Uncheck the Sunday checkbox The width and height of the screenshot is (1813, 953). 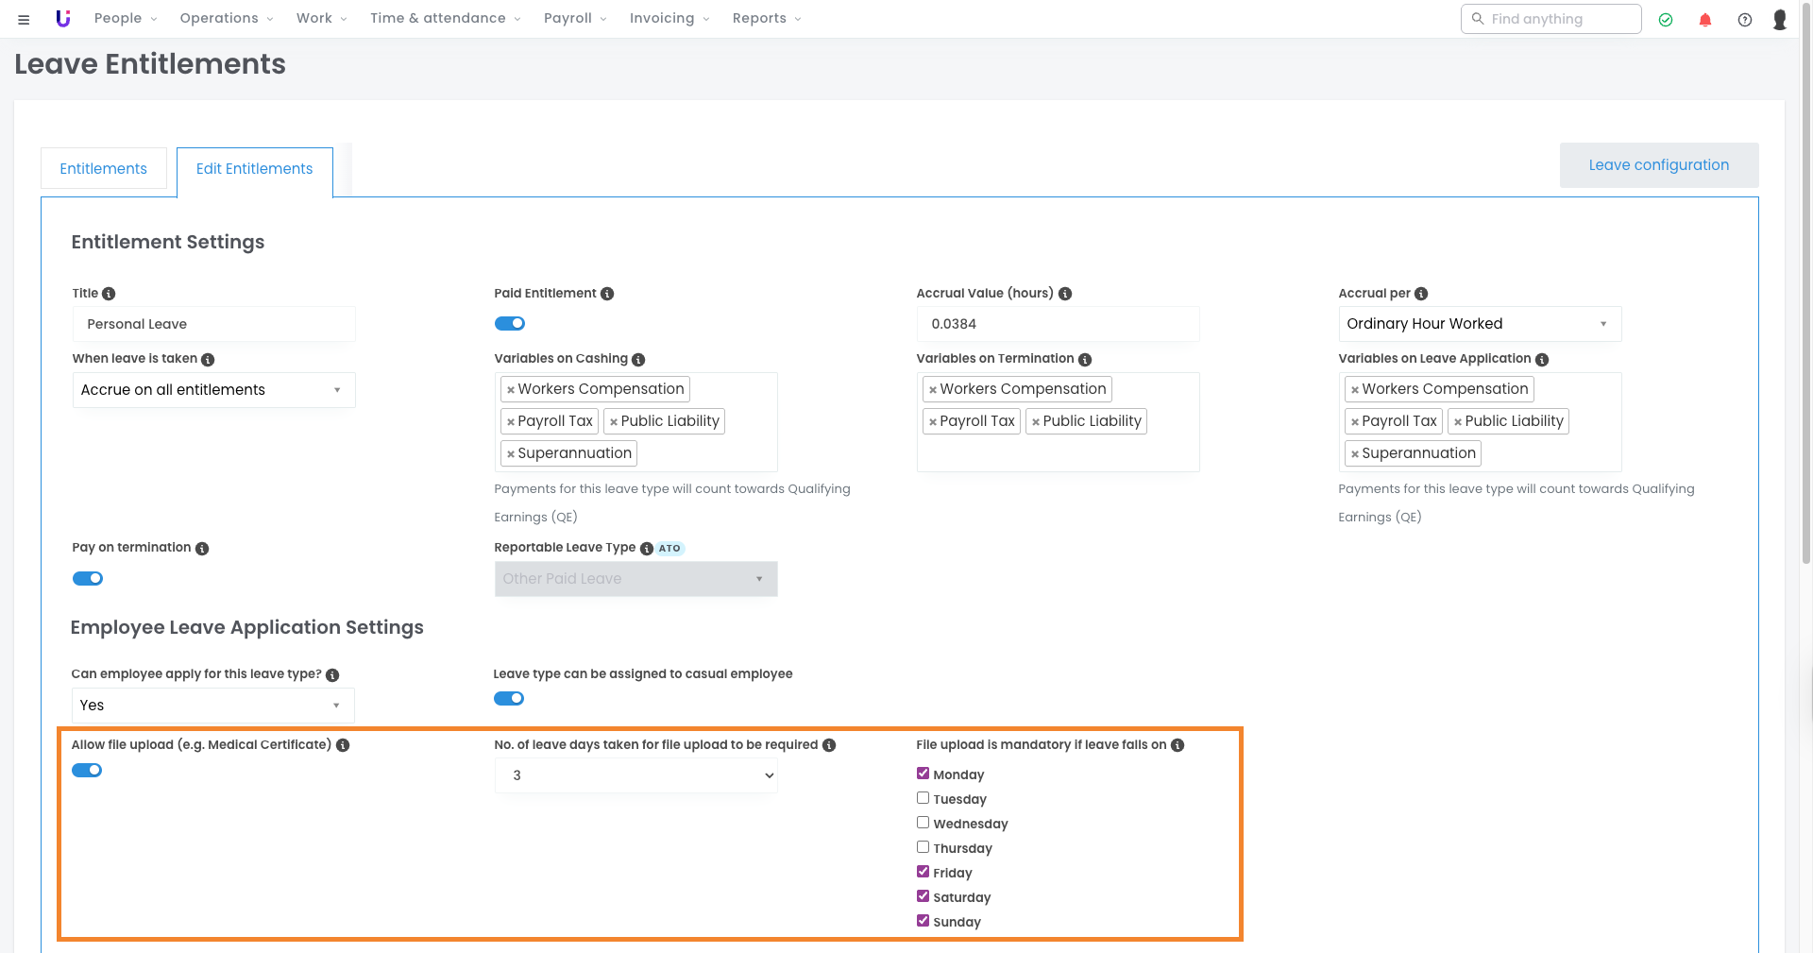tap(923, 921)
